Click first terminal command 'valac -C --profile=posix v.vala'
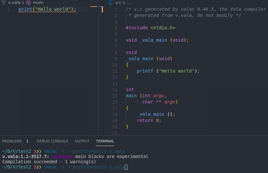This screenshot has width=268, height=173. coord(84,151)
